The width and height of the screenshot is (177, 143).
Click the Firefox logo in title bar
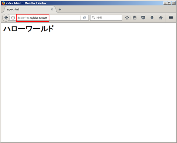(3, 3)
